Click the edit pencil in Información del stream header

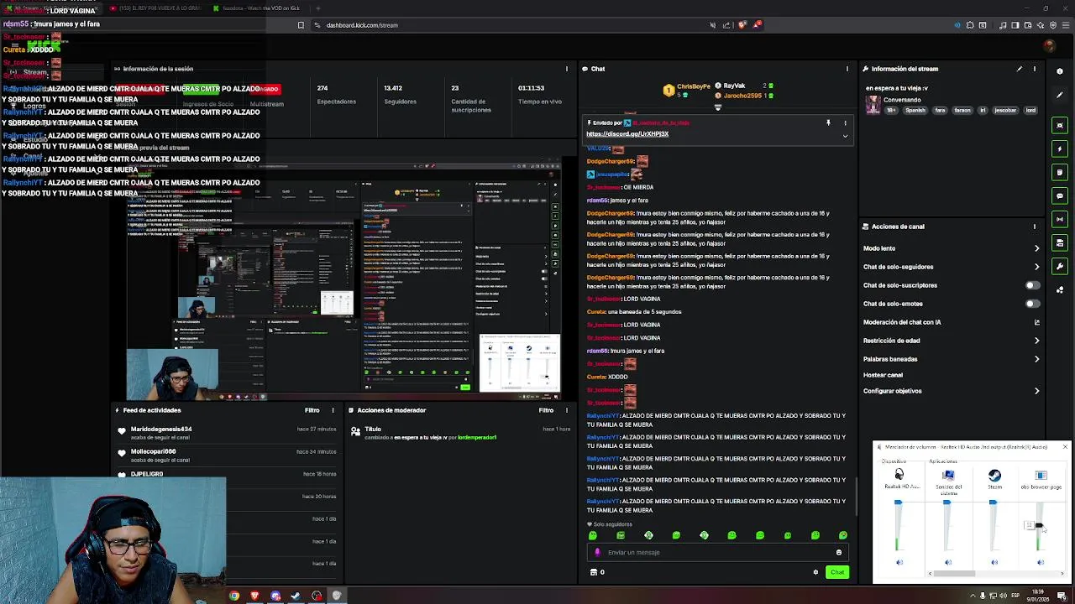1020,69
